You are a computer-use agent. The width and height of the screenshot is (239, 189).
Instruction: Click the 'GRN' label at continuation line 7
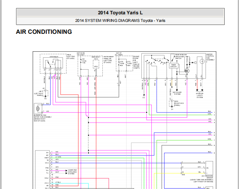209,139
